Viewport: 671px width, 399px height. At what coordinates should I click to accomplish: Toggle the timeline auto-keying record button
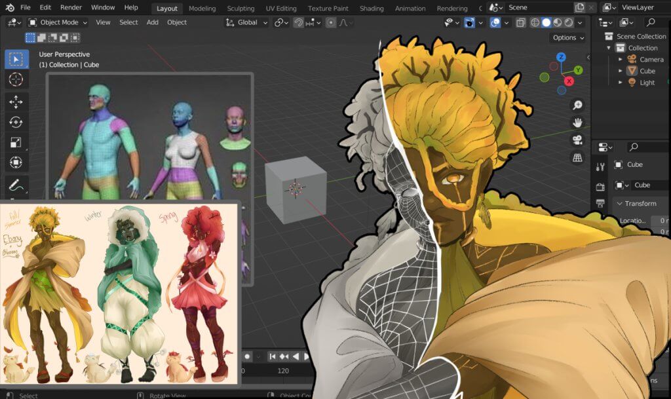pyautogui.click(x=247, y=356)
